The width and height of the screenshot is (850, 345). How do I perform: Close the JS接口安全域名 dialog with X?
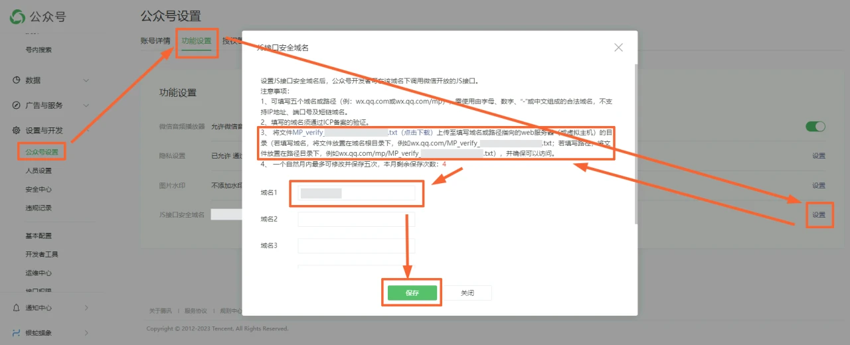click(x=618, y=48)
